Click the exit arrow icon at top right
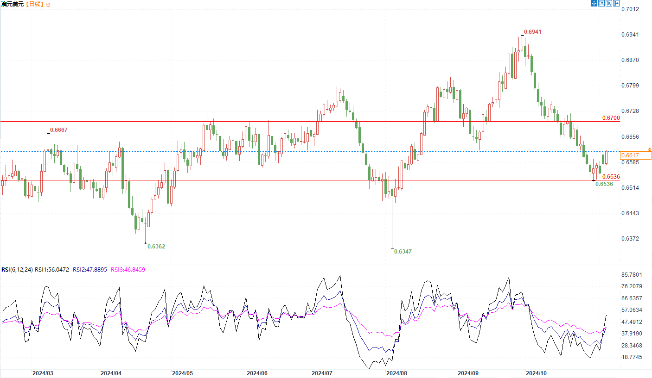The width and height of the screenshot is (652, 378). 617,3
